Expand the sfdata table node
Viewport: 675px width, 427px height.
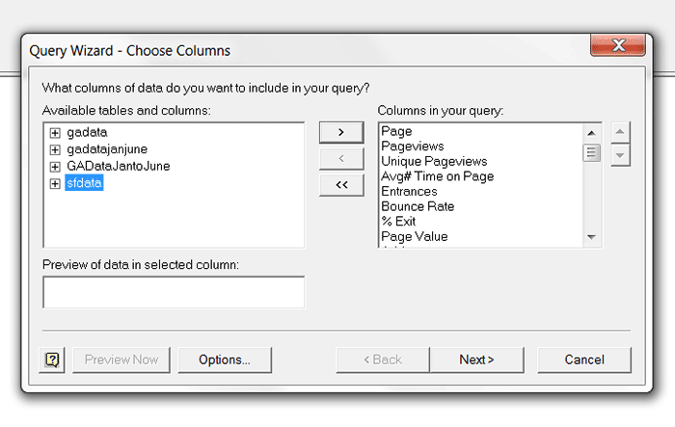click(x=55, y=184)
